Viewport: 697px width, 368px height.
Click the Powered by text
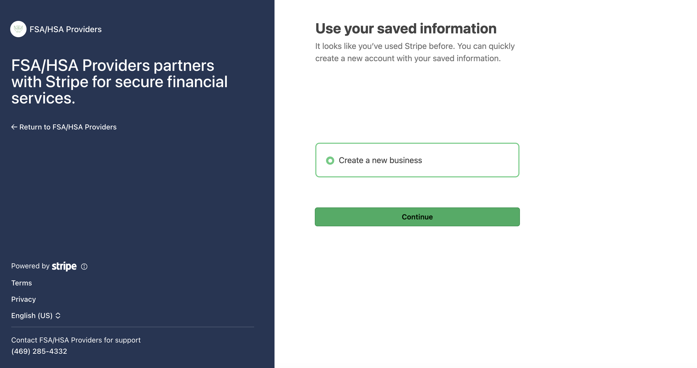click(x=30, y=266)
